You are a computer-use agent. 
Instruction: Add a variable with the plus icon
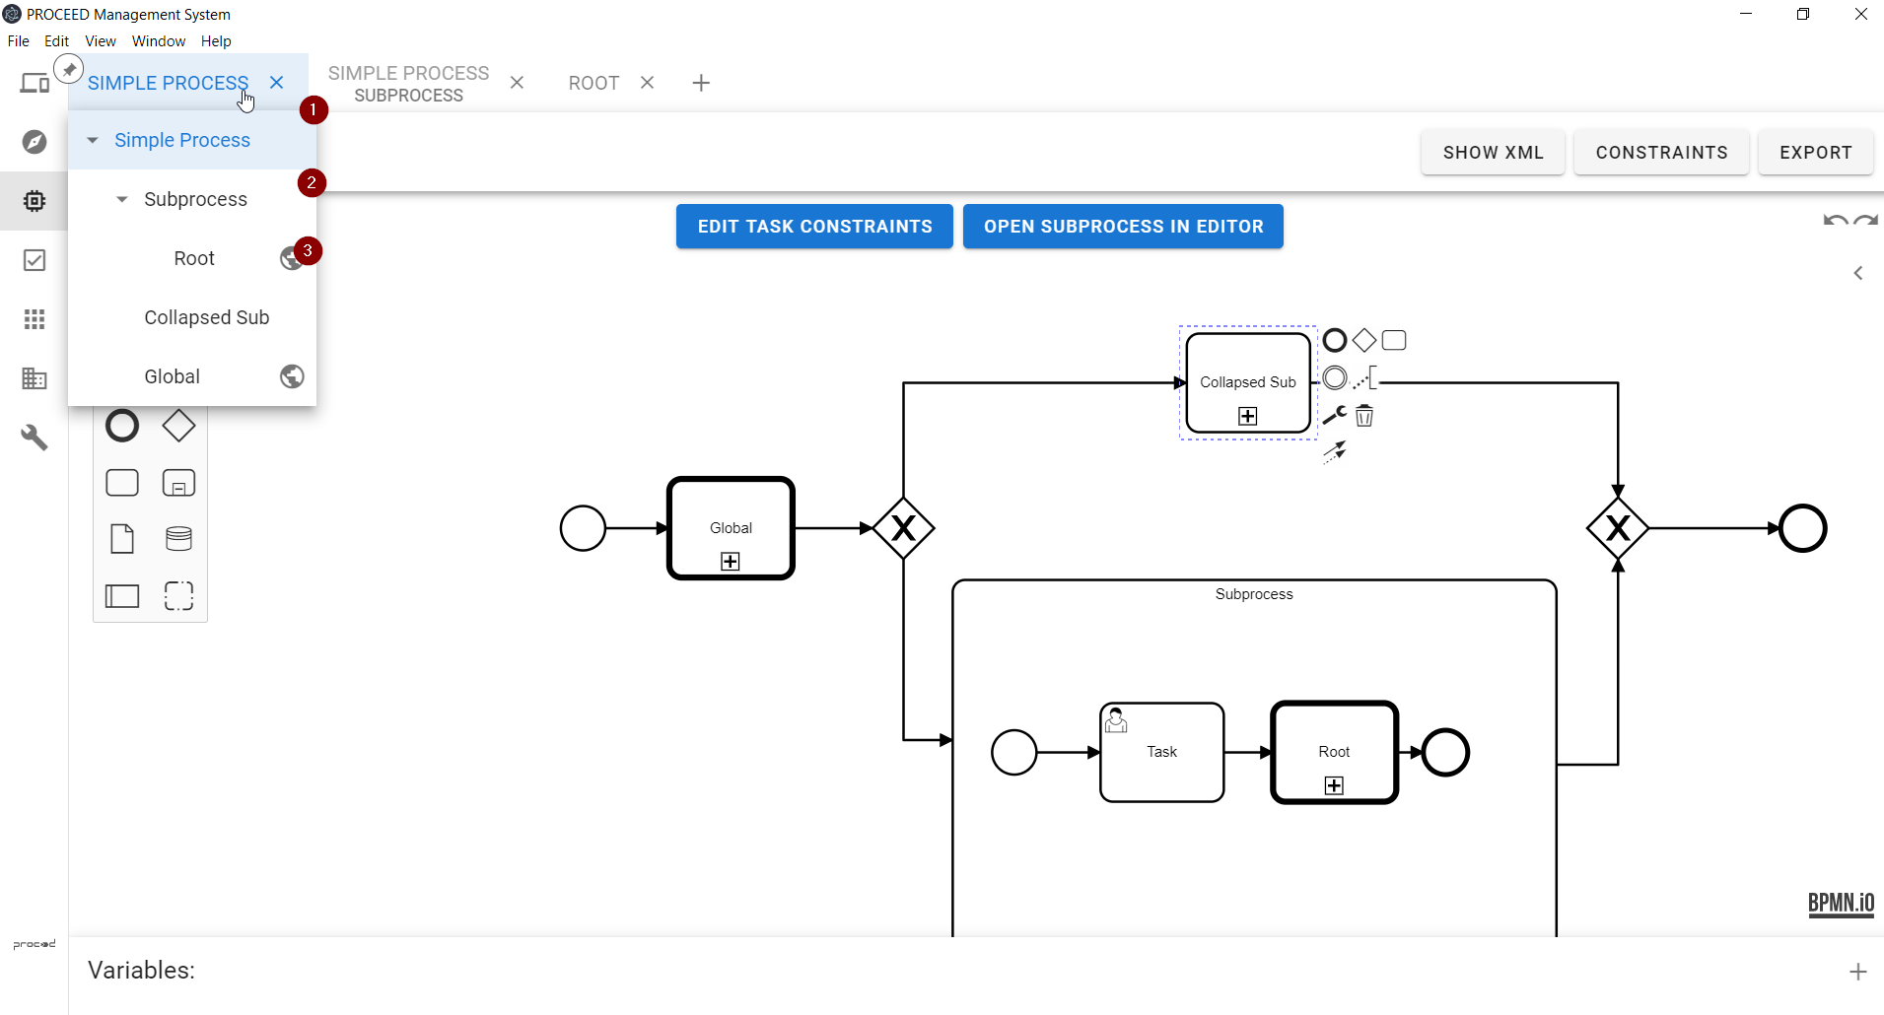click(1858, 972)
